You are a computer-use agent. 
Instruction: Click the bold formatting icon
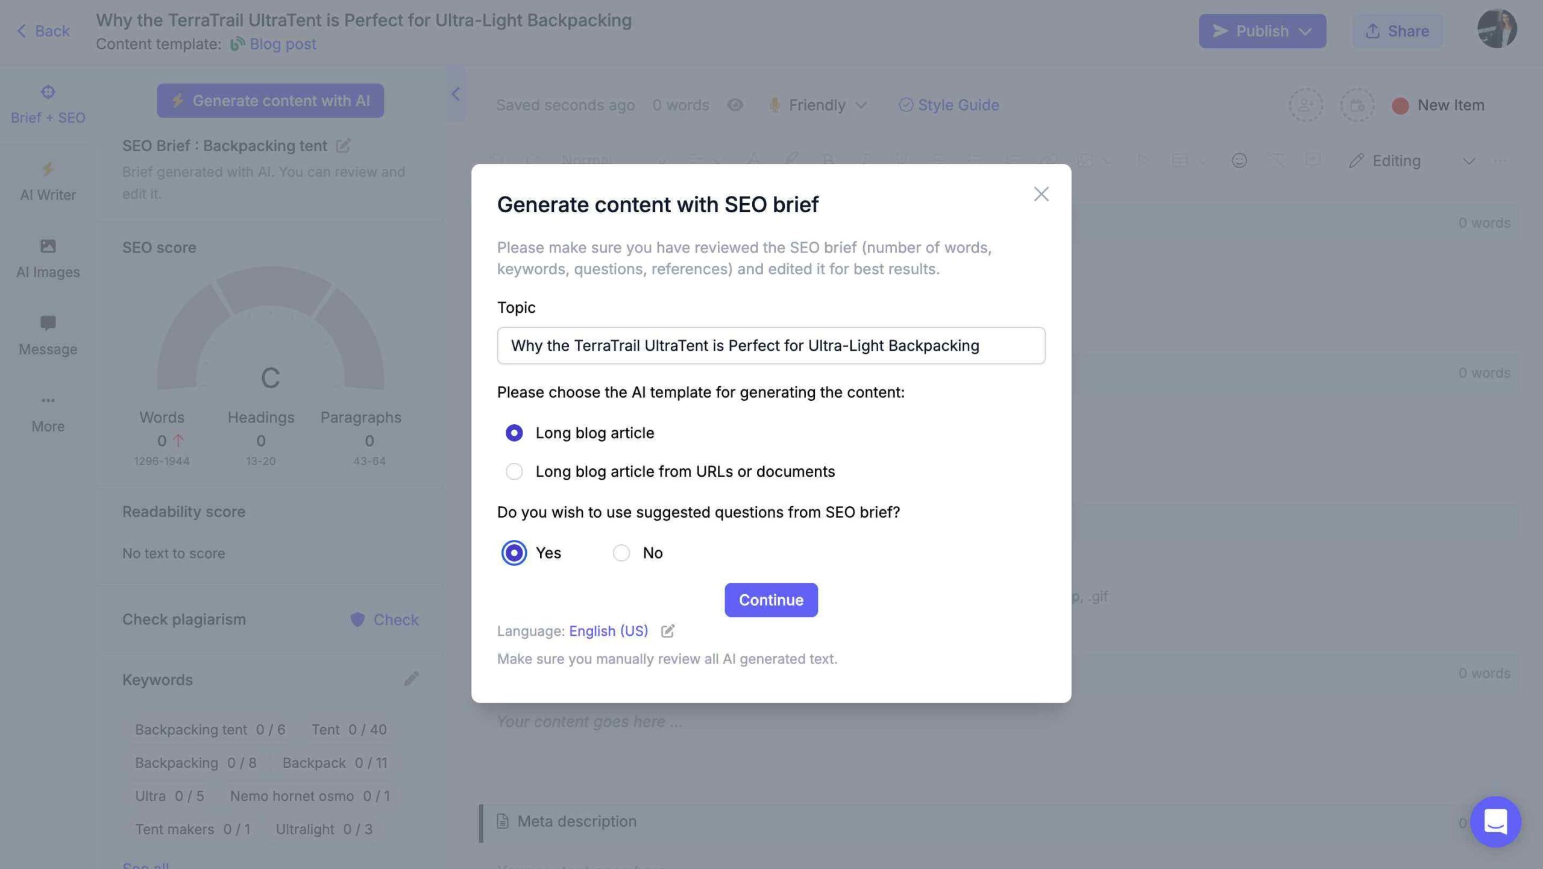[828, 160]
